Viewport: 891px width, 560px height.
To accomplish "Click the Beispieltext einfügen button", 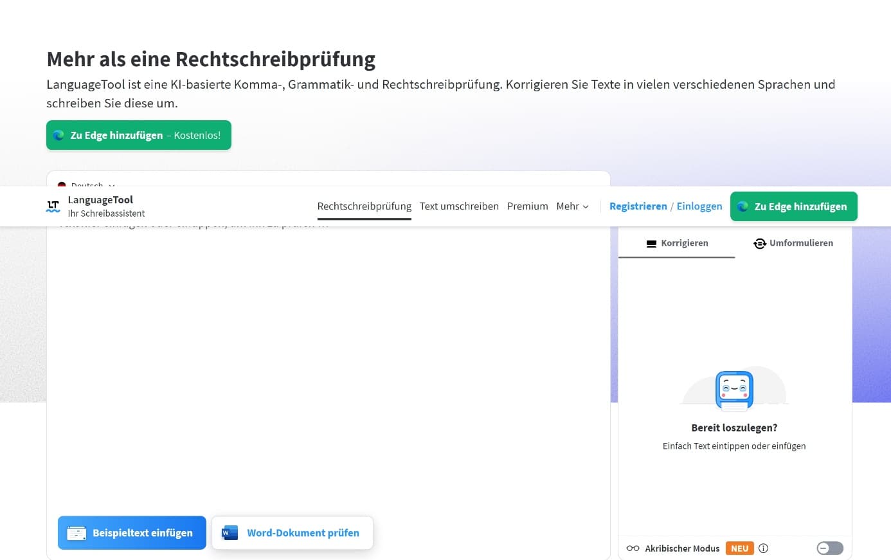I will coord(132,532).
